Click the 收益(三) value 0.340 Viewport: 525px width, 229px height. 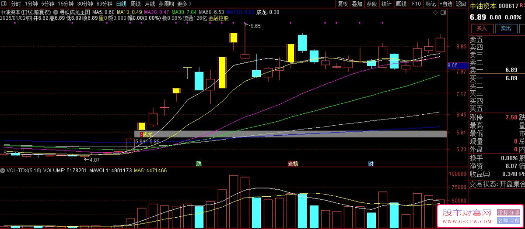point(509,174)
